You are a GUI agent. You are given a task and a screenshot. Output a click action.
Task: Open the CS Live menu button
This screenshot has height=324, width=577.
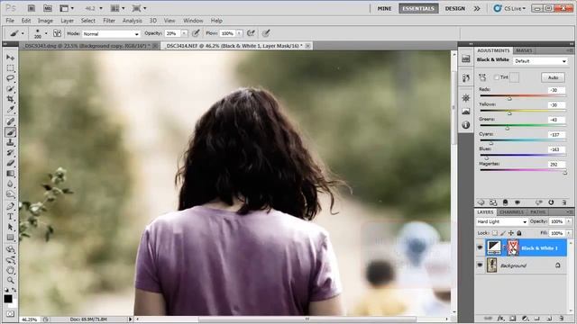pyautogui.click(x=510, y=8)
